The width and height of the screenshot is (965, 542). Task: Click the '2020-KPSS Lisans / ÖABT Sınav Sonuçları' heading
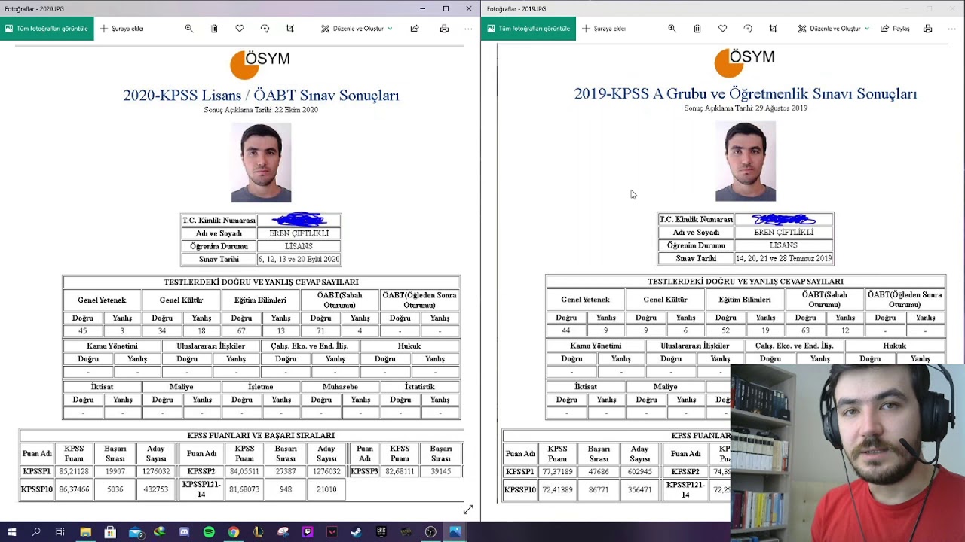pyautogui.click(x=261, y=96)
